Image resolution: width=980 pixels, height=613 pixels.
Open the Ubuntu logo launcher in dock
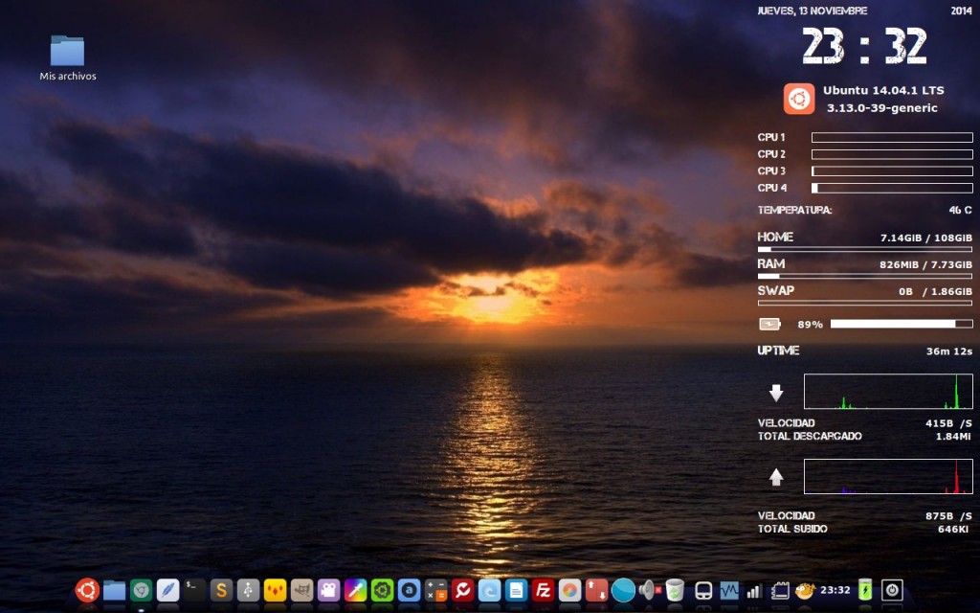[x=87, y=590]
